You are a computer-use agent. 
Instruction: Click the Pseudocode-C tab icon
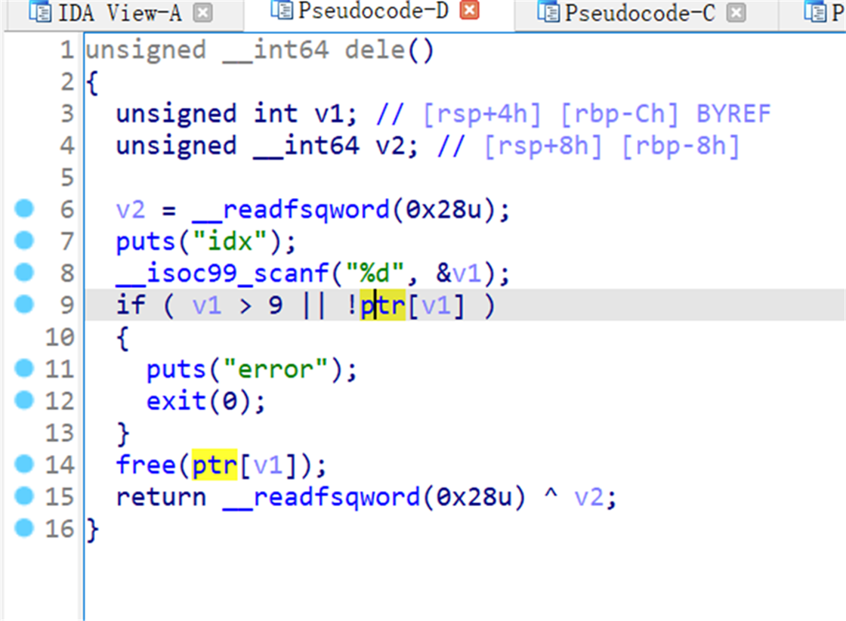point(549,12)
